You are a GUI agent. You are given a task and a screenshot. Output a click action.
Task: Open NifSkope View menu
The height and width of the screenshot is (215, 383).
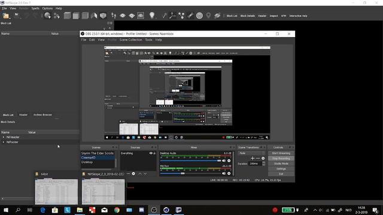[13, 8]
